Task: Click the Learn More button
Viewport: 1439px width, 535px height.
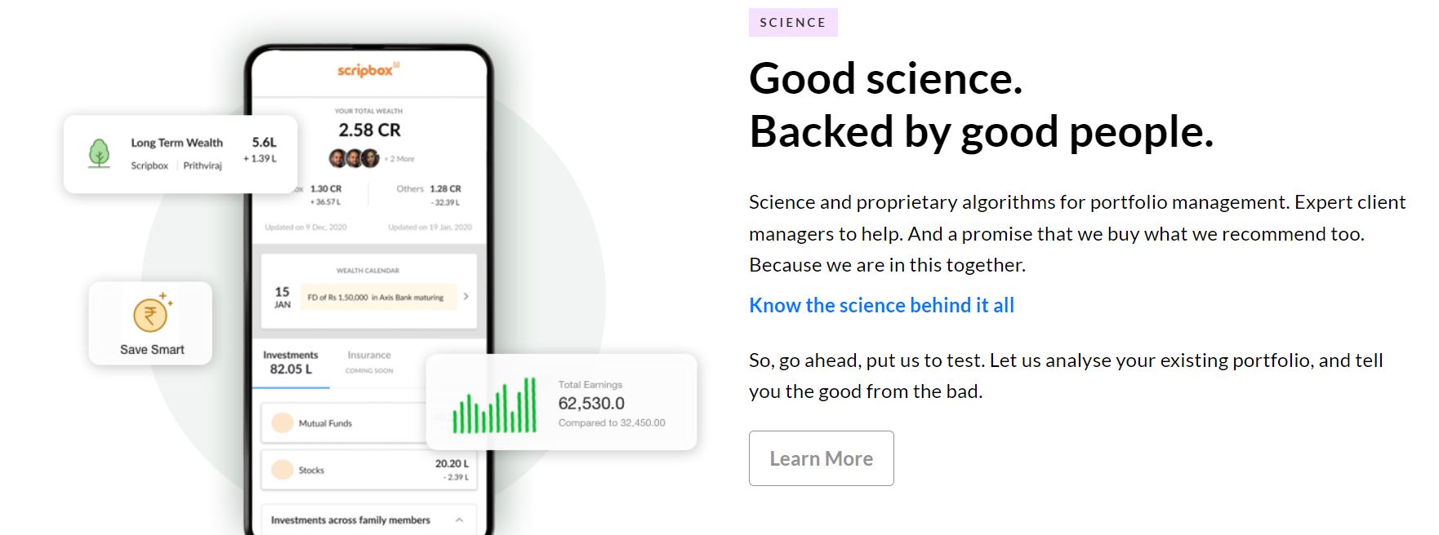Action: pyautogui.click(x=822, y=458)
